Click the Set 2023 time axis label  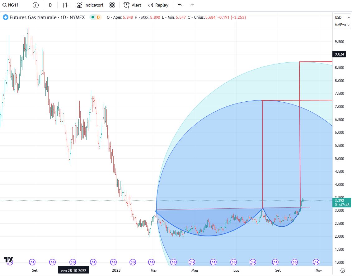pos(278,270)
